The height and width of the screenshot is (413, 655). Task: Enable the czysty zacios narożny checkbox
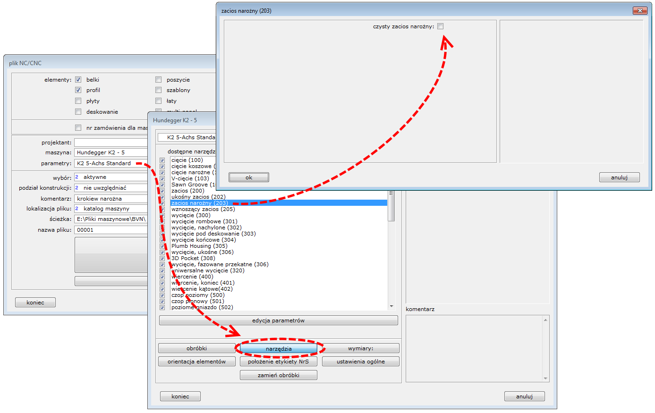(440, 26)
